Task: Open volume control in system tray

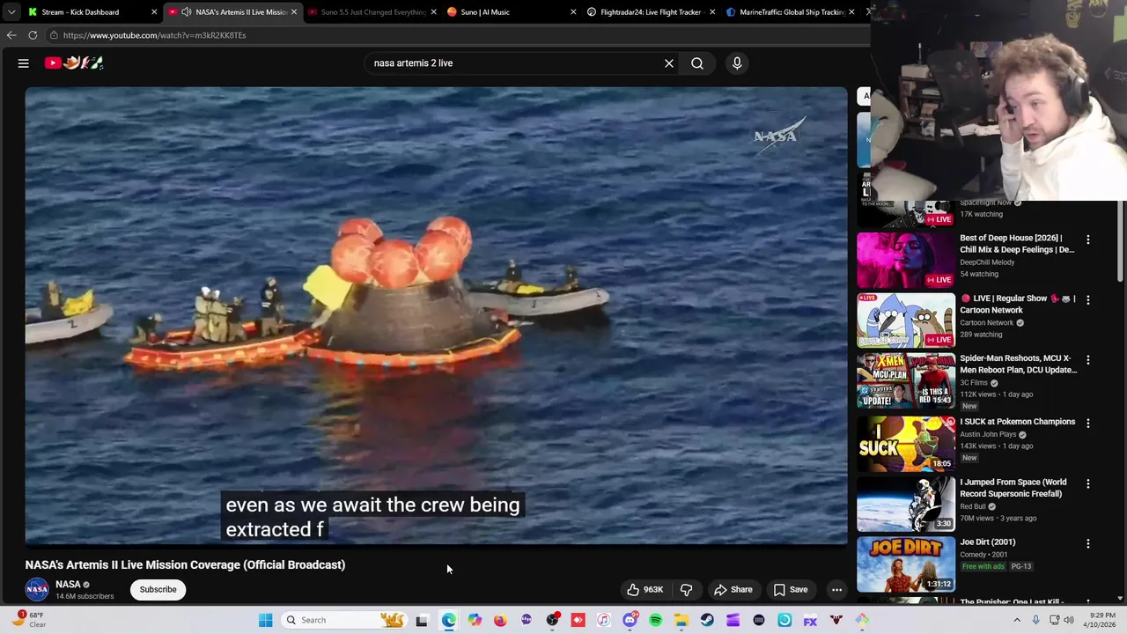Action: (1069, 620)
